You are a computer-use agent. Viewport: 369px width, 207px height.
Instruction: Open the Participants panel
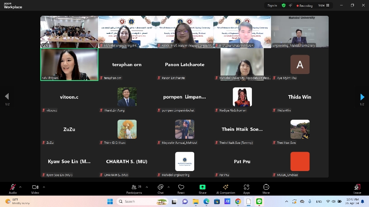(134, 188)
